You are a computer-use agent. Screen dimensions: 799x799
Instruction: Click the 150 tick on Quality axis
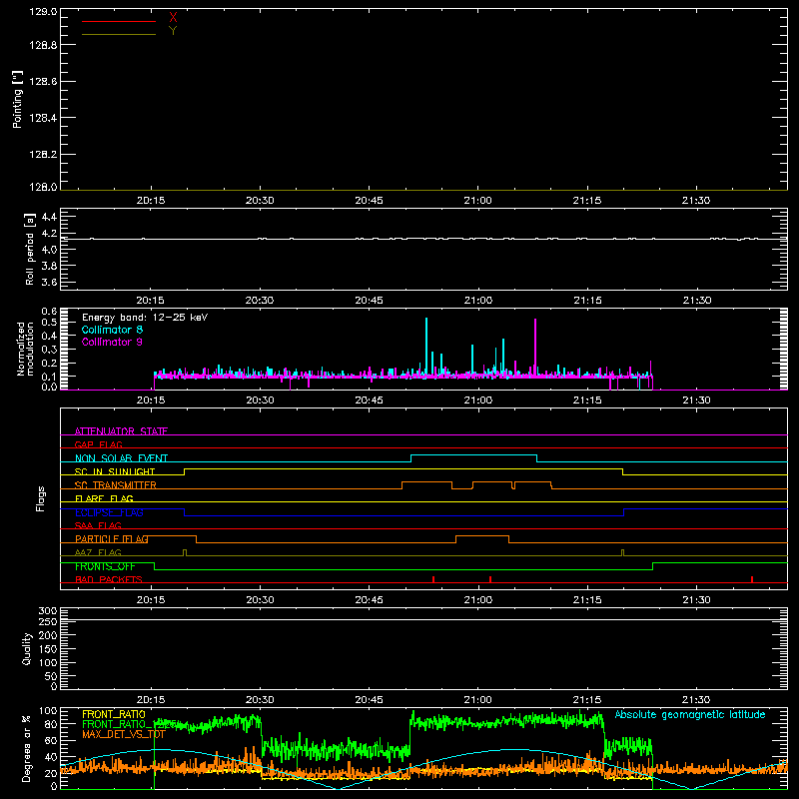48,650
